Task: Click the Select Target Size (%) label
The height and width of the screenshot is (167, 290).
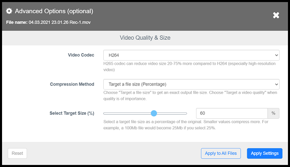Action: pyautogui.click(x=71, y=113)
